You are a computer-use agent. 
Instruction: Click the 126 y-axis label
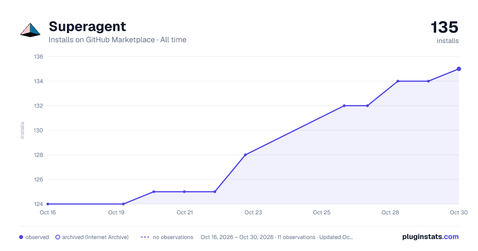point(38,180)
